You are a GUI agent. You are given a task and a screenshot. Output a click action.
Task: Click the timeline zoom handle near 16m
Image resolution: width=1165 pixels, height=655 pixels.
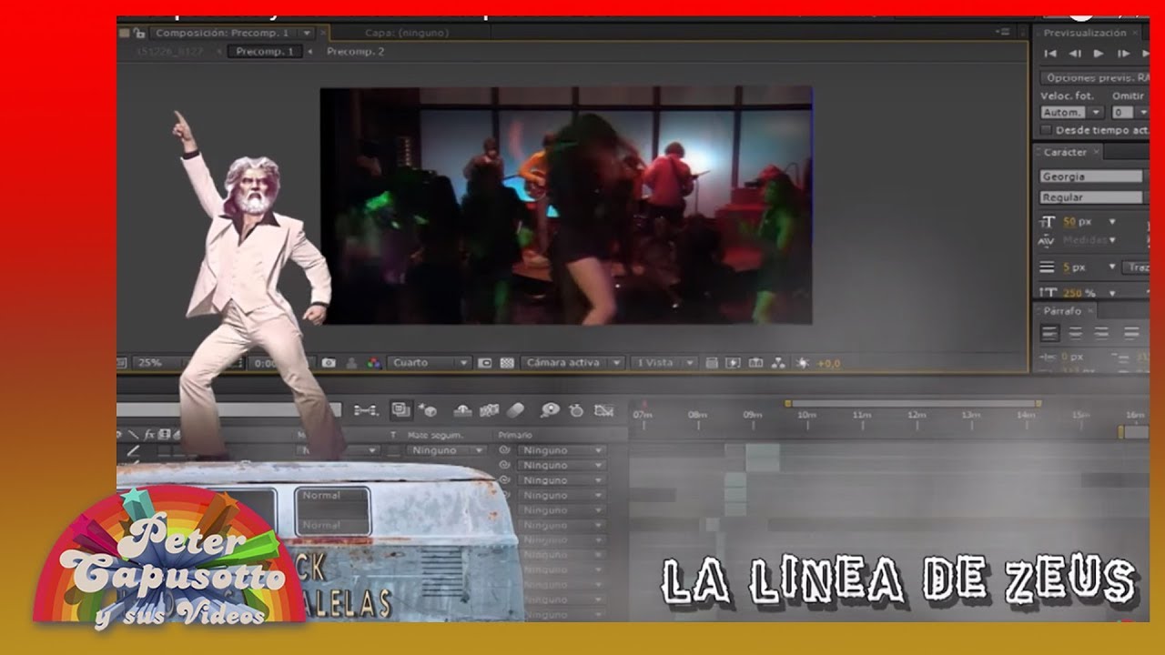coord(1123,432)
